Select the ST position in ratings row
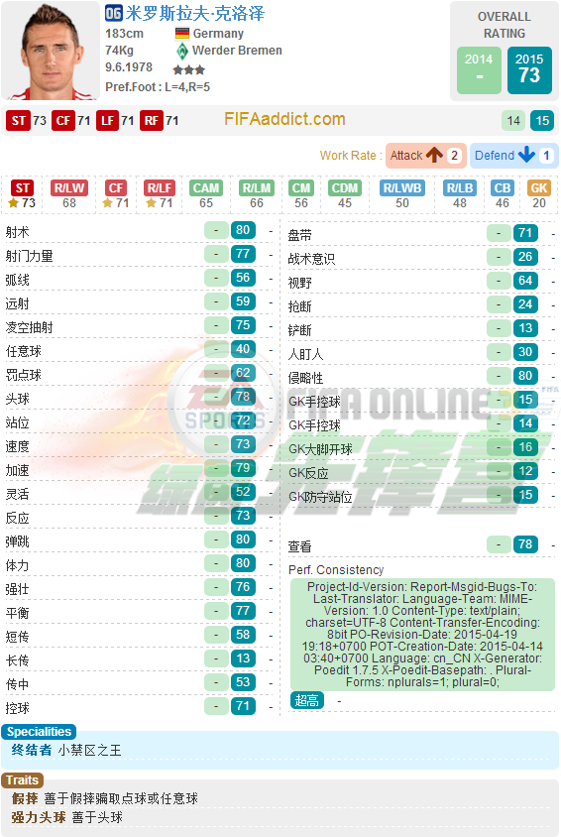 pos(23,187)
